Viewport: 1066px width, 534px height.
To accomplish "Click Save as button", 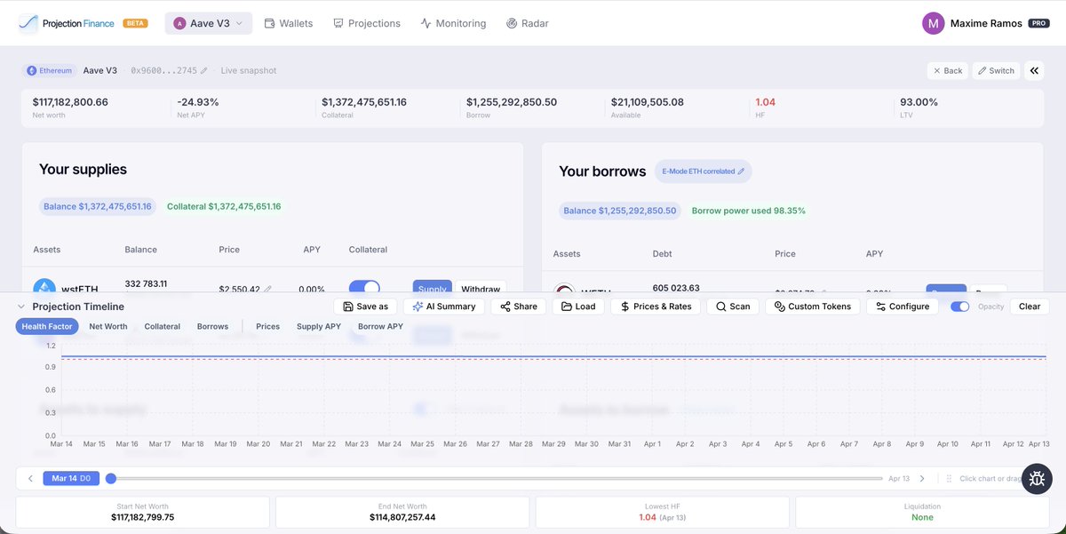I will point(365,307).
